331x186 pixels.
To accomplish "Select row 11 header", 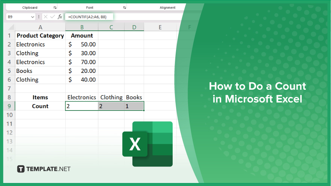I will coord(9,124).
